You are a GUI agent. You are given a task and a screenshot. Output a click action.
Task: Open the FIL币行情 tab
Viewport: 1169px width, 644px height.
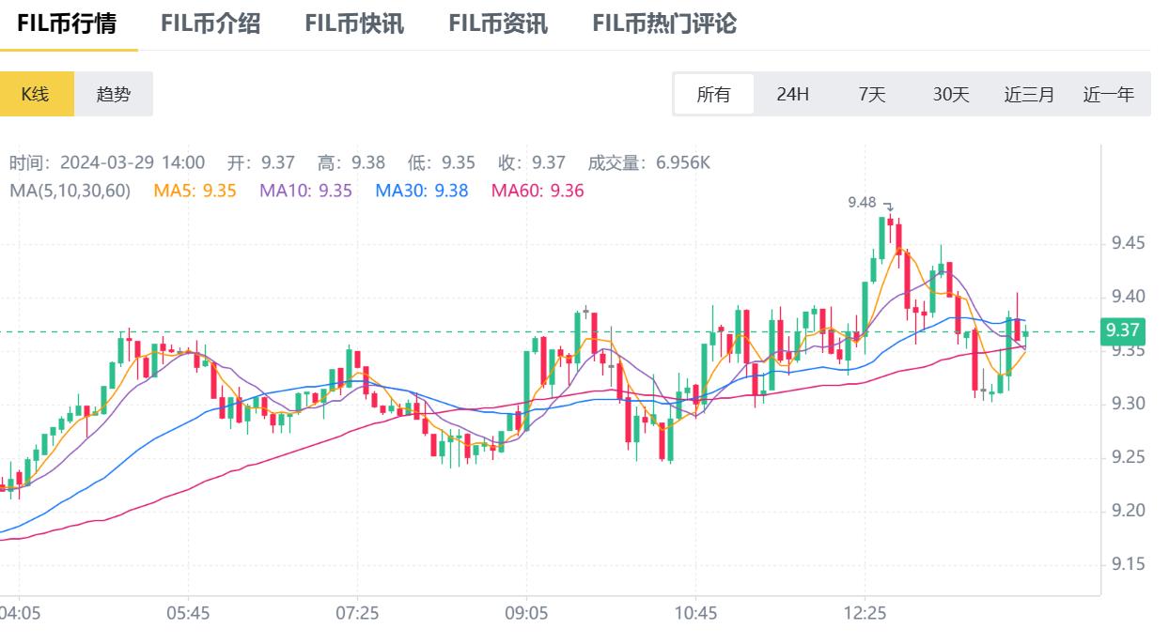(67, 23)
